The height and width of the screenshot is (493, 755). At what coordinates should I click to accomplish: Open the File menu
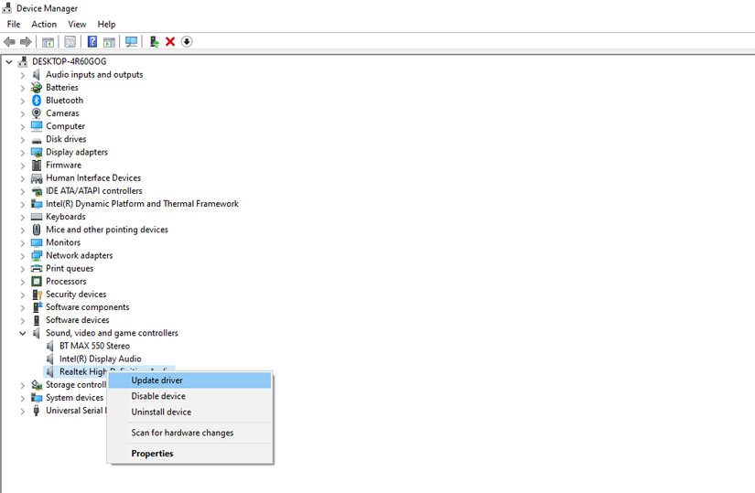click(14, 24)
